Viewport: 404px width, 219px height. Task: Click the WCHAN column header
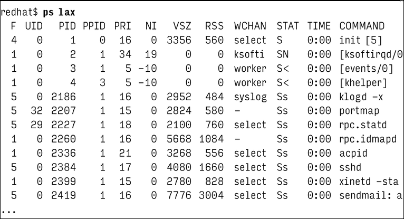click(x=250, y=26)
